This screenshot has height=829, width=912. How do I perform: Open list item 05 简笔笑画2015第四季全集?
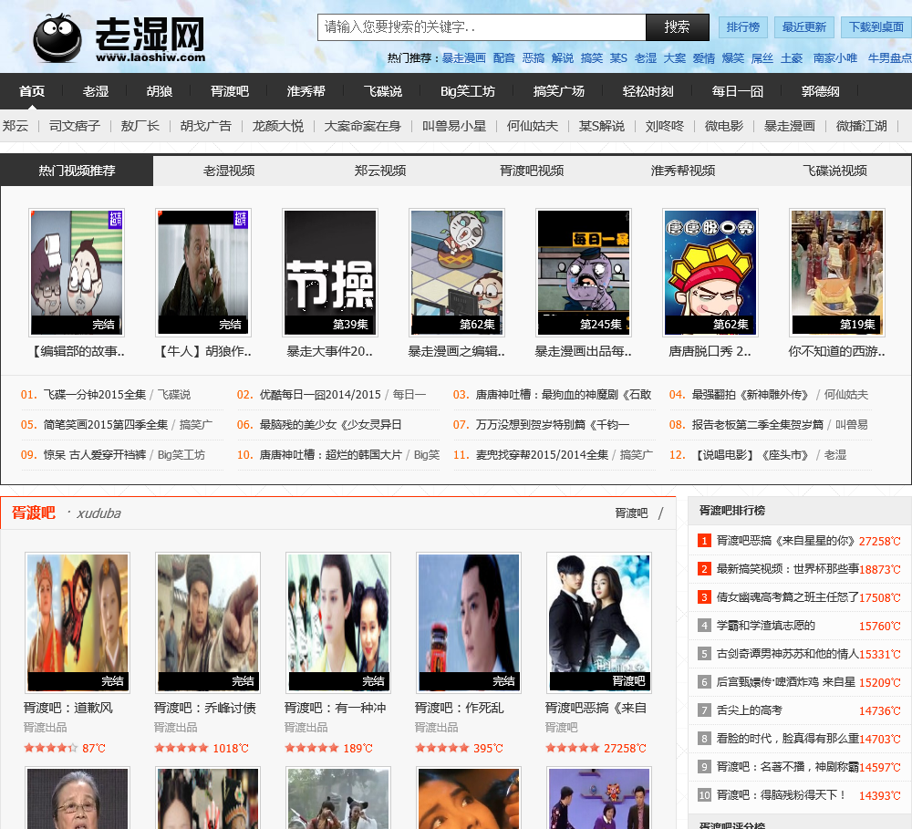(106, 425)
